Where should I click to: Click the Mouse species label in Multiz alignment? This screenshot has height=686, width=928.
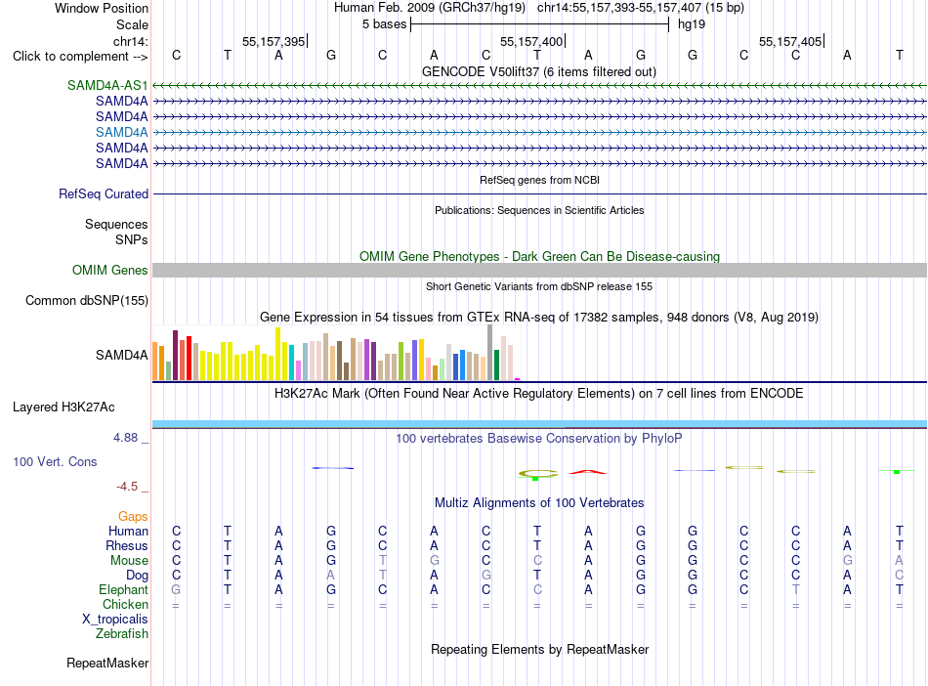pyautogui.click(x=129, y=560)
